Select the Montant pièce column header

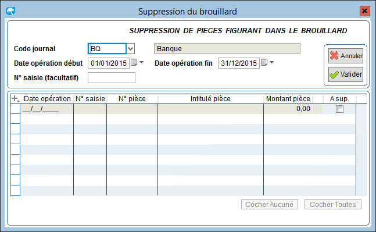(x=288, y=99)
